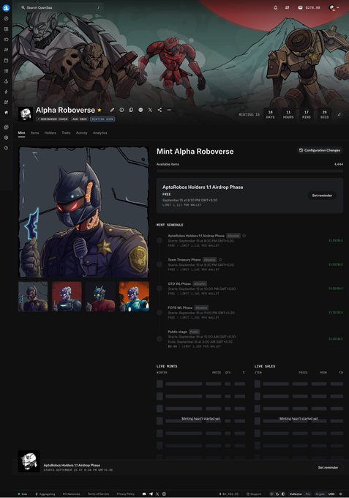The image size is (349, 498).
Task: Open the settings gear in left sidebar
Action: click(6, 138)
